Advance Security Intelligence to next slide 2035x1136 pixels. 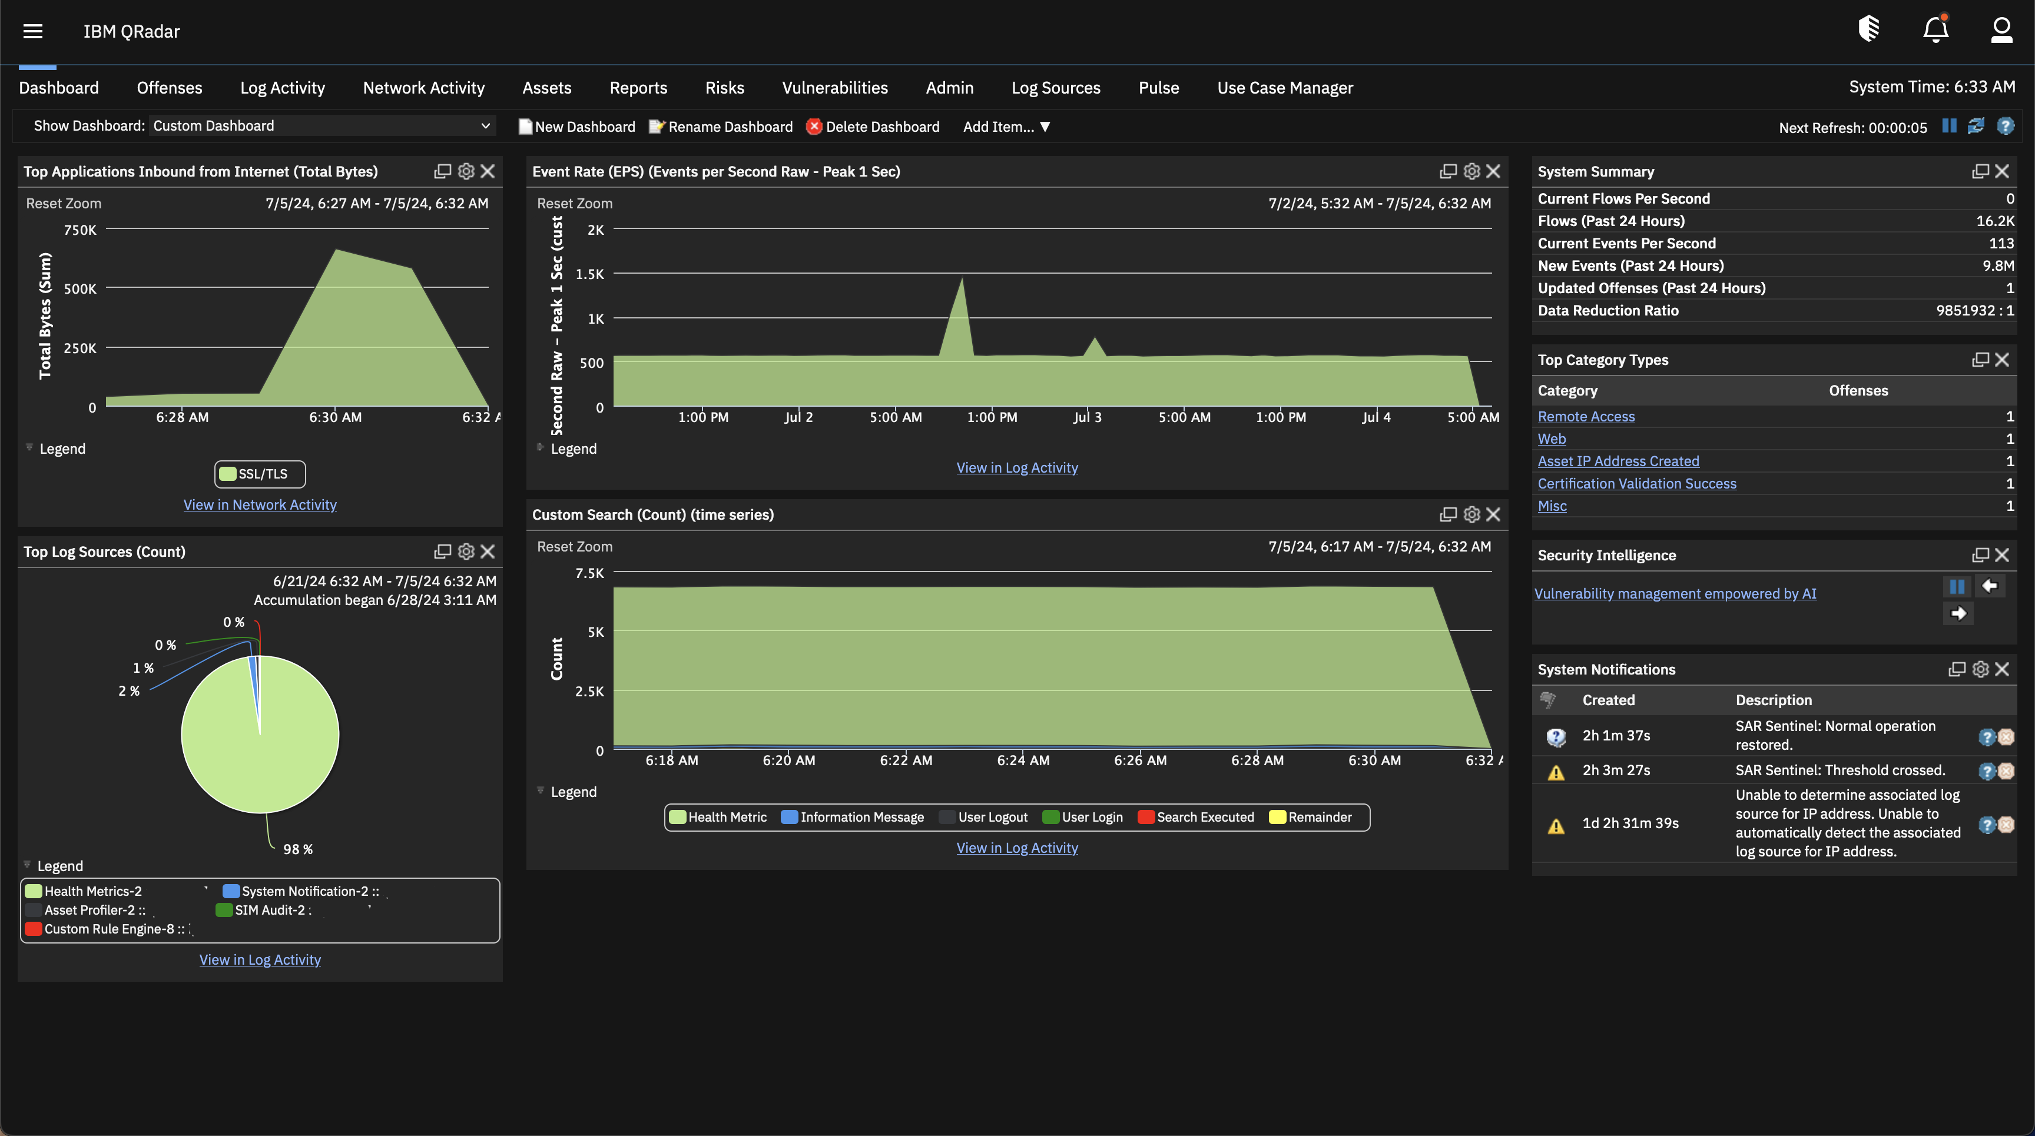coord(1959,613)
